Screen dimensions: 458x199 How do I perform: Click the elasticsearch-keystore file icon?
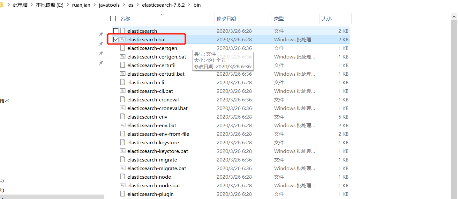(x=123, y=142)
